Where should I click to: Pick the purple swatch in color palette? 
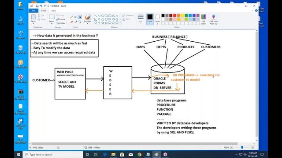[x=198, y=15]
